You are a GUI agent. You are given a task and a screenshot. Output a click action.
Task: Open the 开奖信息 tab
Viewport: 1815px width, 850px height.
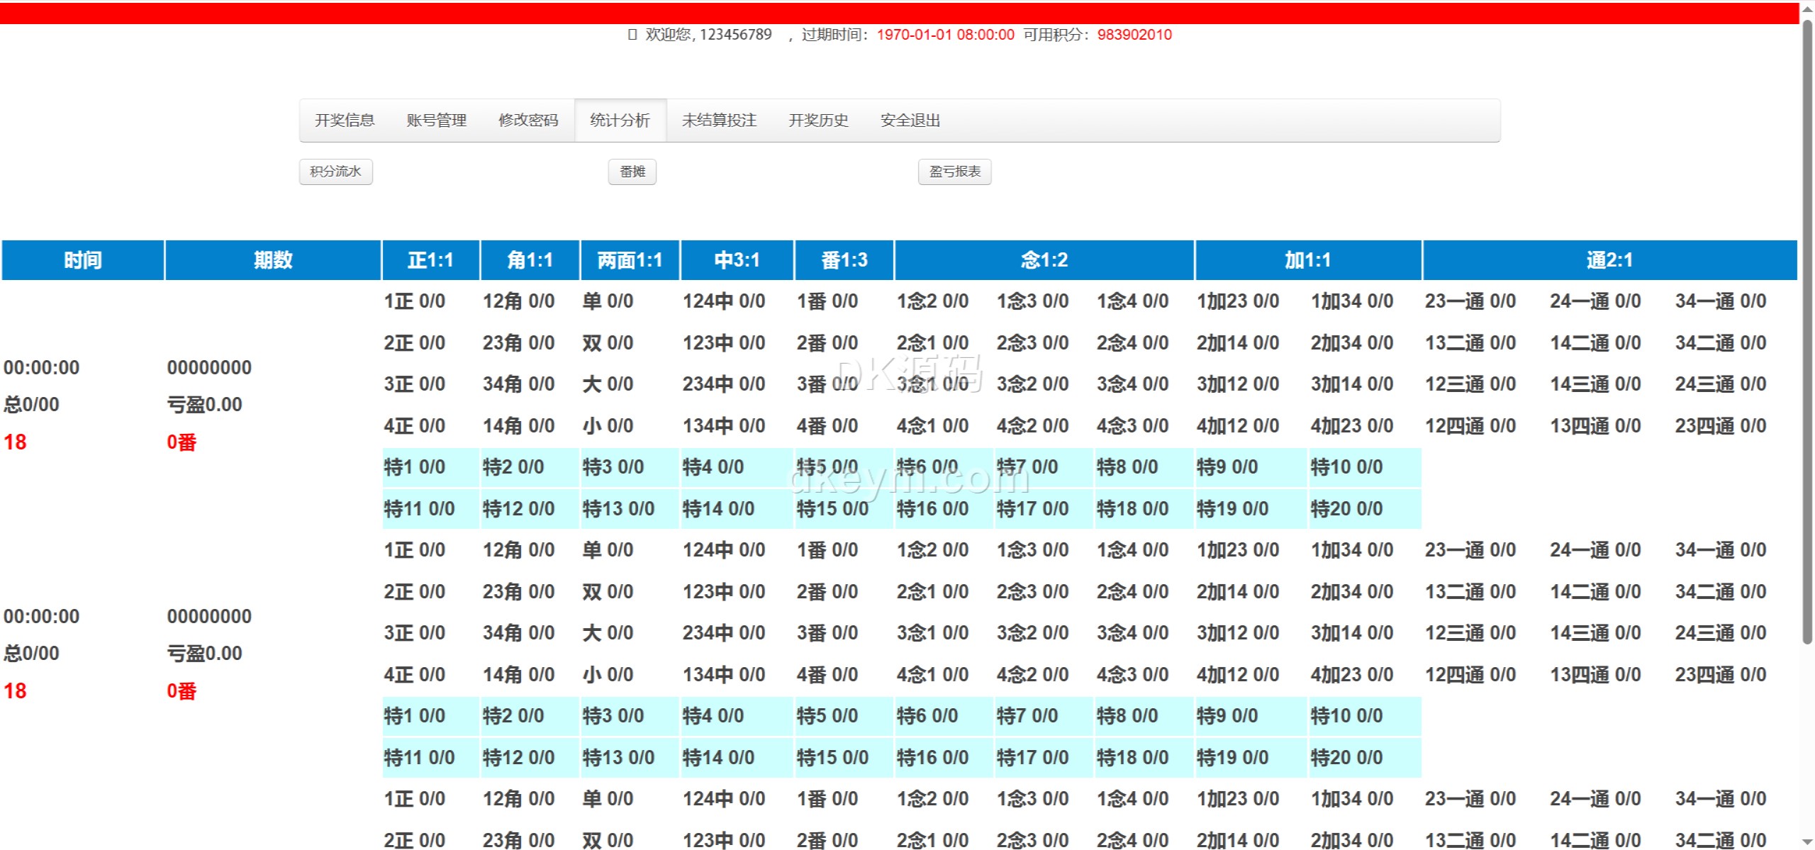[x=345, y=121]
